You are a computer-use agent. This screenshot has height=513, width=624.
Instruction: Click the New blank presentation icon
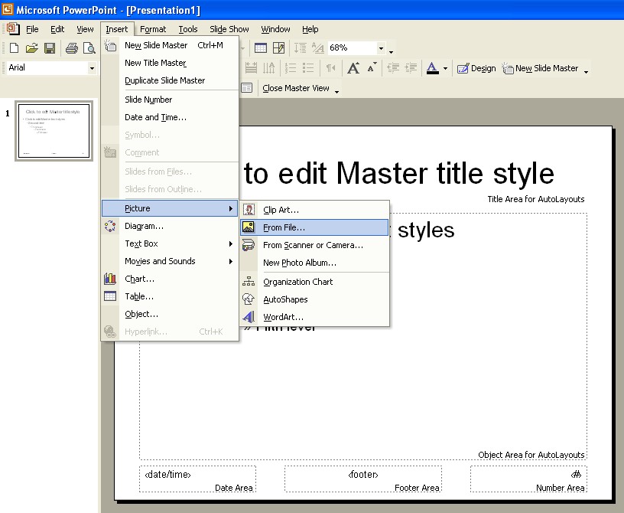pyautogui.click(x=14, y=48)
